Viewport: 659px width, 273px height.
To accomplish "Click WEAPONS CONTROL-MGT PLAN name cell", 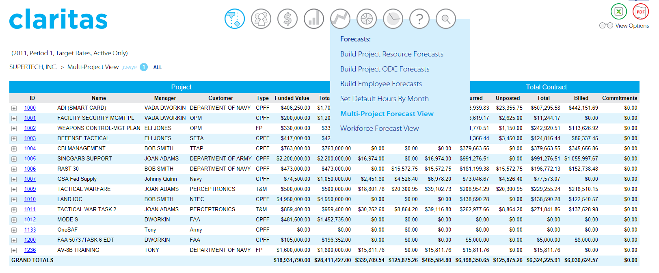I will tap(99, 128).
